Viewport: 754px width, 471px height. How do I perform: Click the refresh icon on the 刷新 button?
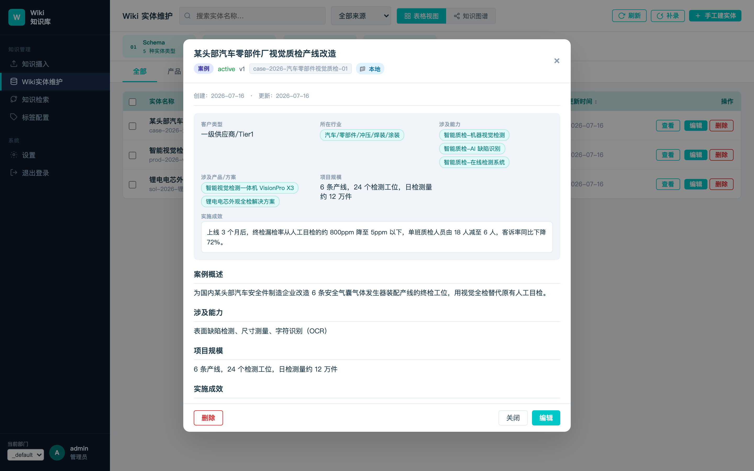pos(622,16)
